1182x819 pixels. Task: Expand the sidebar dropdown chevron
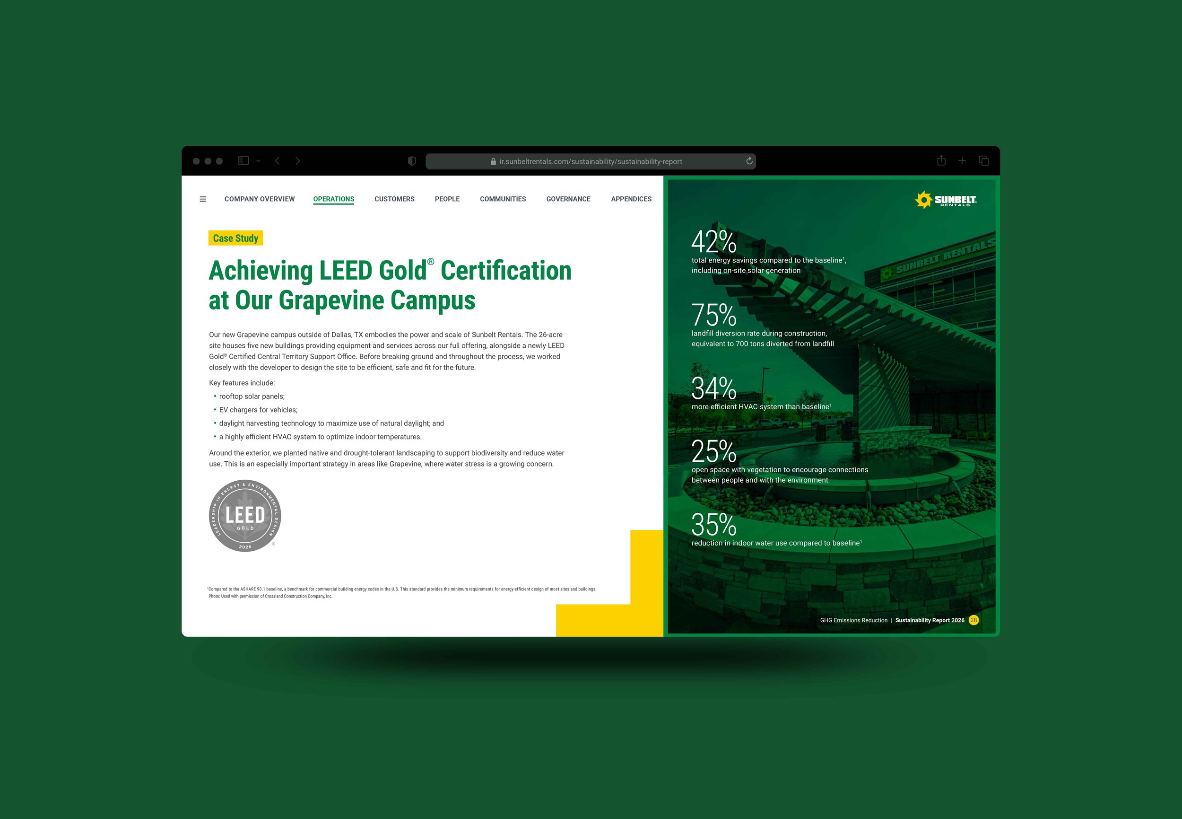258,161
